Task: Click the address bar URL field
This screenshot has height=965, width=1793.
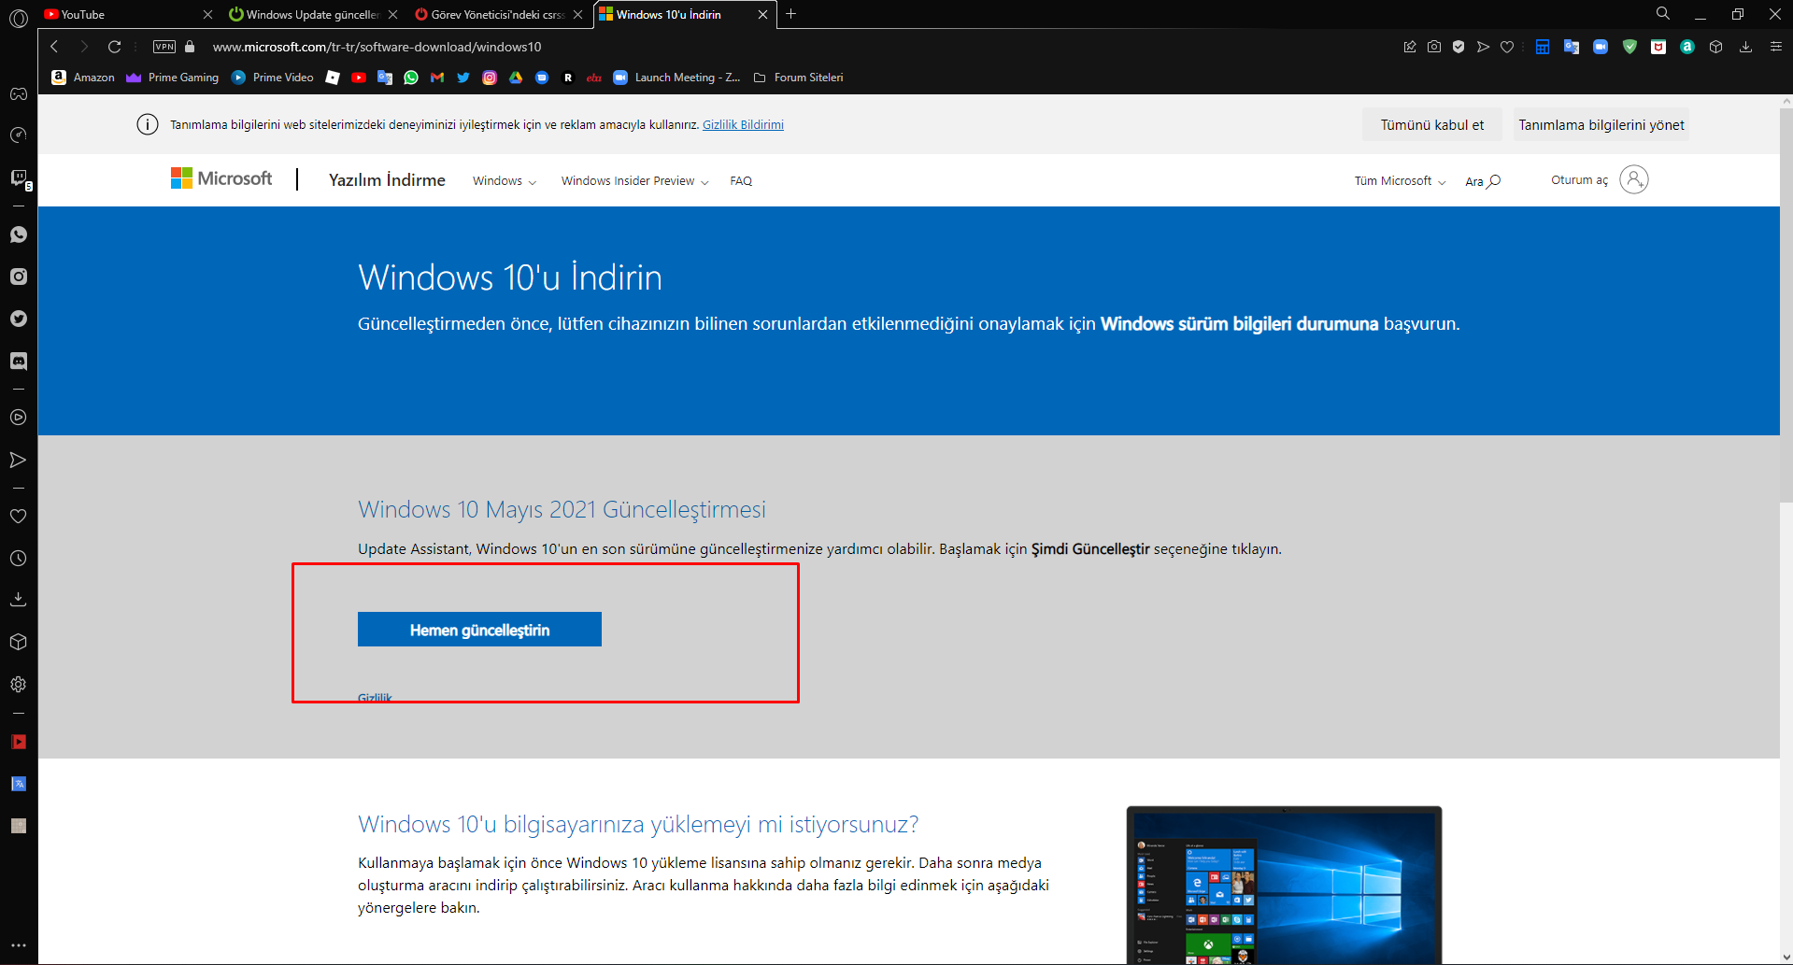Action: (x=794, y=47)
